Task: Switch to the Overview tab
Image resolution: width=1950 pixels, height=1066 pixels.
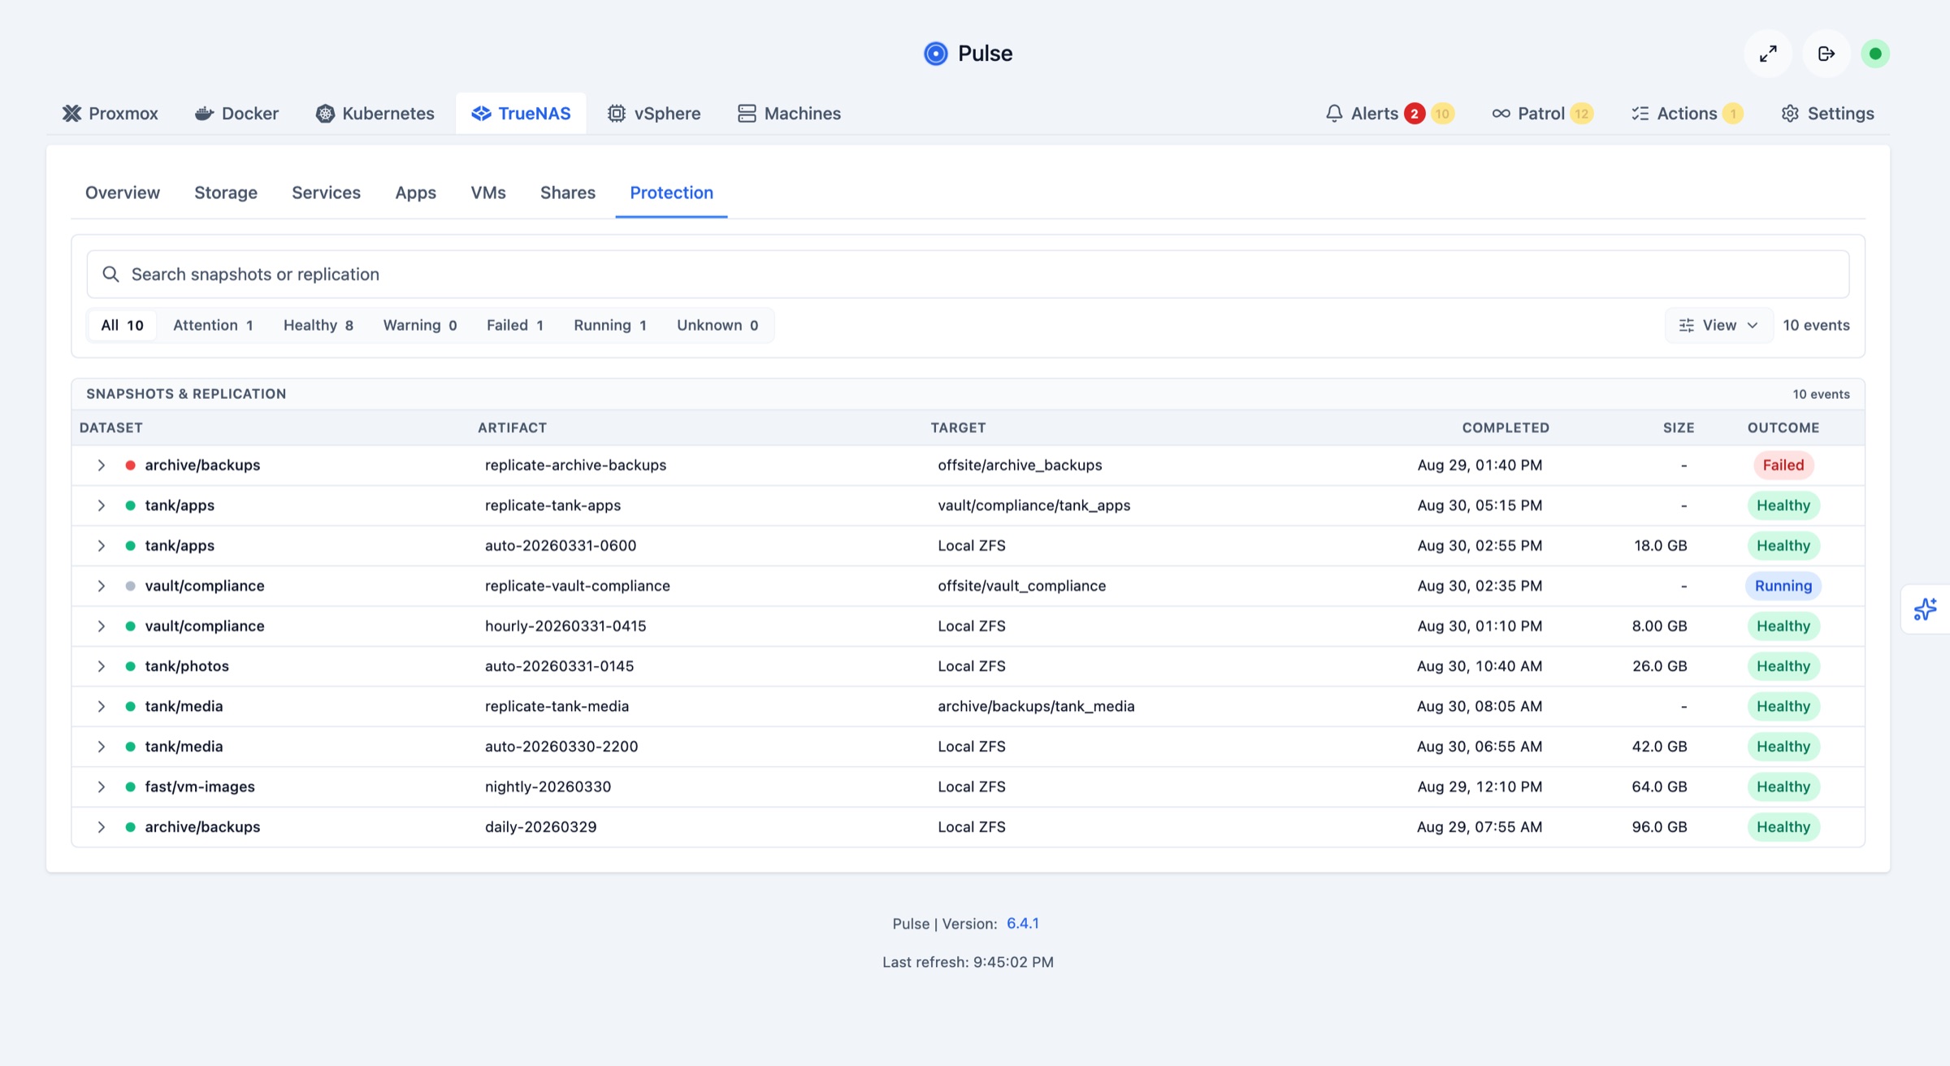Action: 123,193
